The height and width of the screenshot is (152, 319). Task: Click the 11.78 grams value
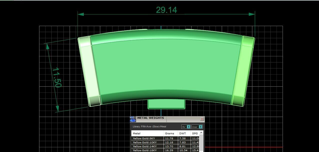[169, 138]
